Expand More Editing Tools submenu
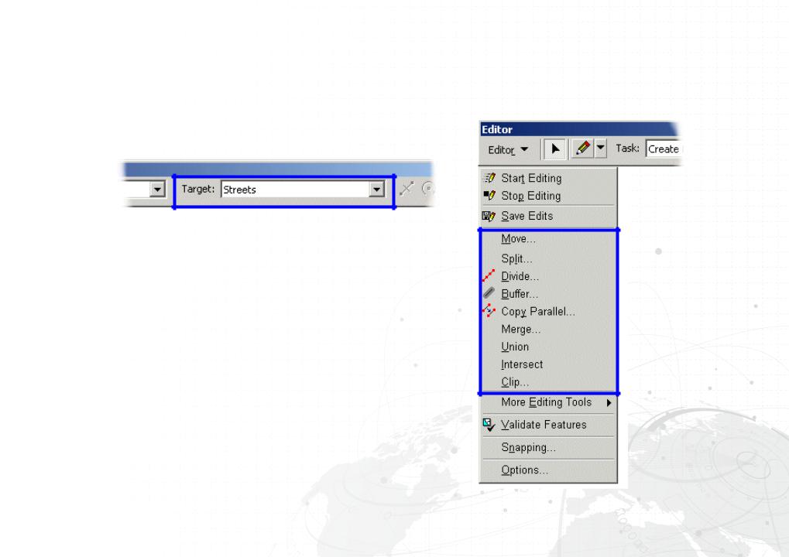Viewport: 789px width, 557px height. point(548,402)
